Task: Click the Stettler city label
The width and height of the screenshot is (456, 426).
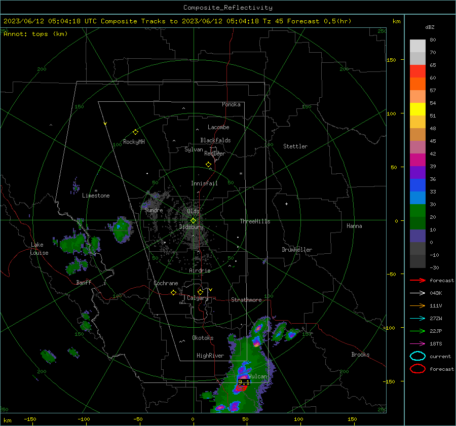Action: coord(295,146)
